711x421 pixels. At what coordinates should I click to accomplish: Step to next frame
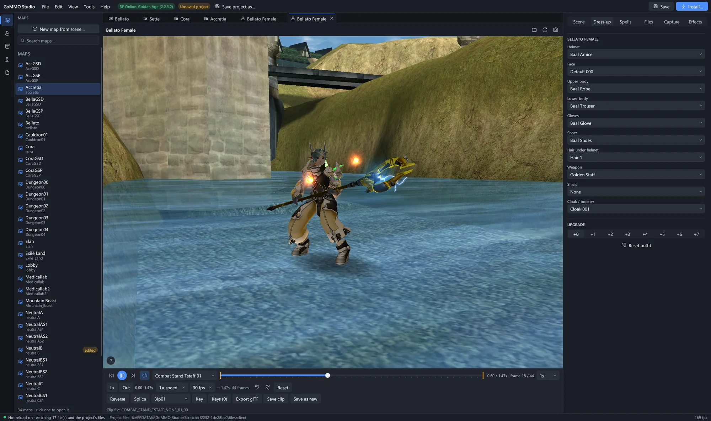point(133,375)
